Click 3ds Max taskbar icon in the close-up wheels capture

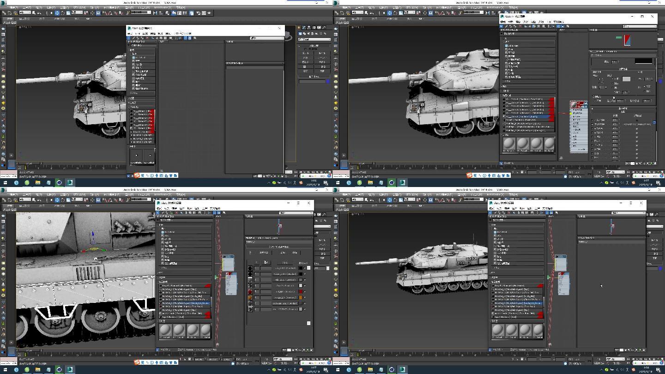[x=70, y=369]
